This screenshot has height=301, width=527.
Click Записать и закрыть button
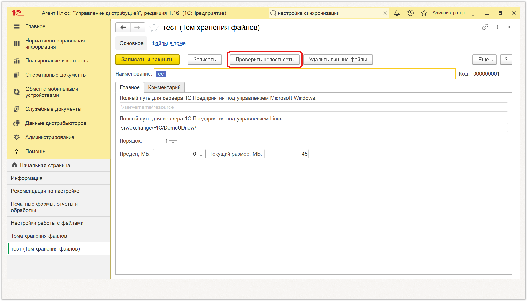147,60
